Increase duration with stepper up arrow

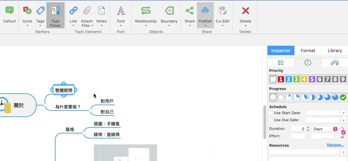308,128
